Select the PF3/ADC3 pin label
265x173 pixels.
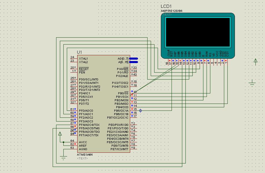pos(86,121)
